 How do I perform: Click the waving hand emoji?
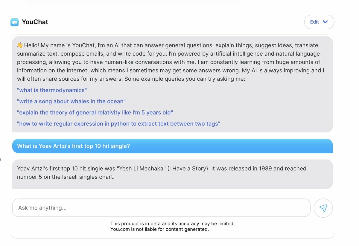20,45
